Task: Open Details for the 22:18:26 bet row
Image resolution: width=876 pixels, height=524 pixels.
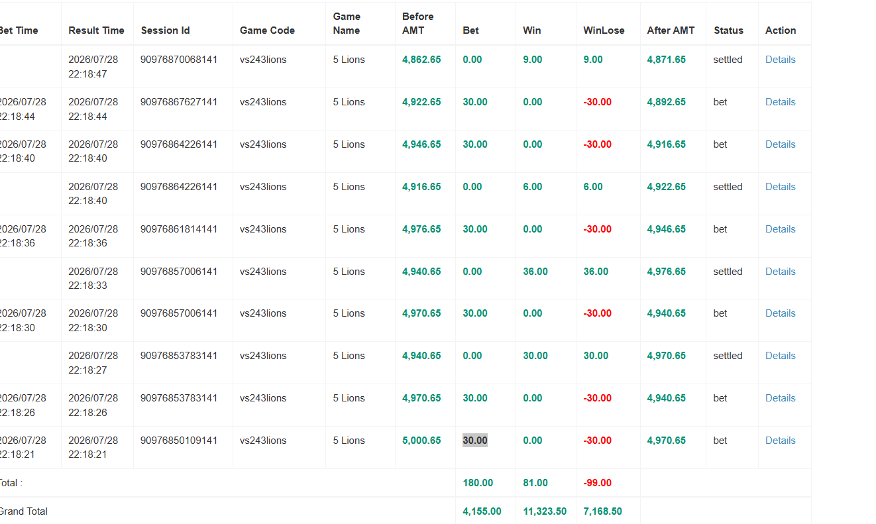Action: (780, 398)
